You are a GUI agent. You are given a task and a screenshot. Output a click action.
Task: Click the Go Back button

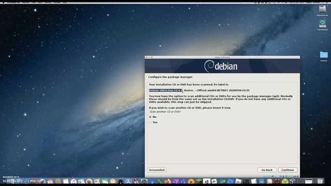(x=267, y=170)
